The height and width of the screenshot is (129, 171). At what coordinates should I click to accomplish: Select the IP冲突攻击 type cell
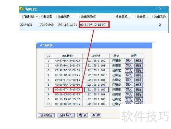coord(47,25)
